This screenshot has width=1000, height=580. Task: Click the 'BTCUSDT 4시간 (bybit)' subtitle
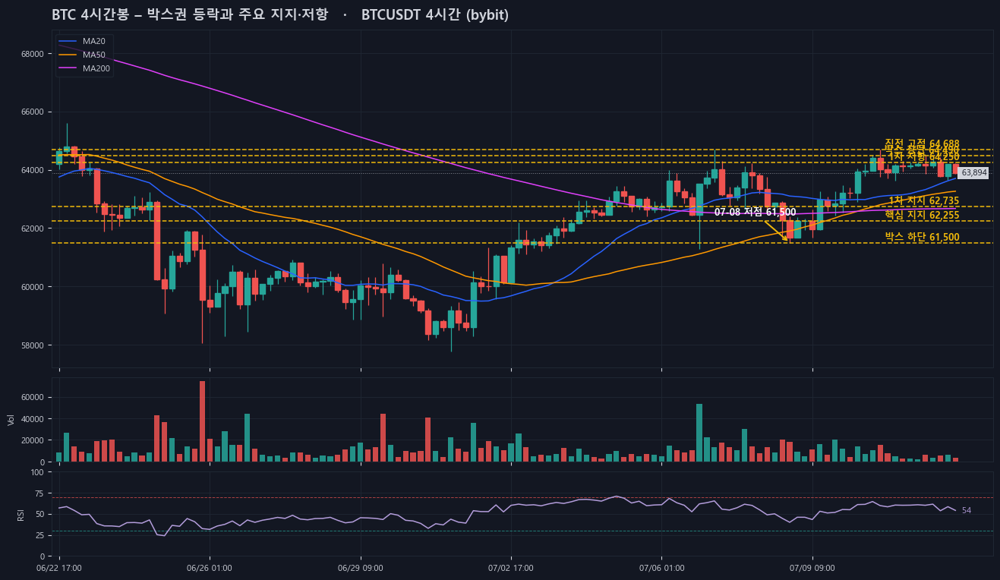tap(435, 14)
